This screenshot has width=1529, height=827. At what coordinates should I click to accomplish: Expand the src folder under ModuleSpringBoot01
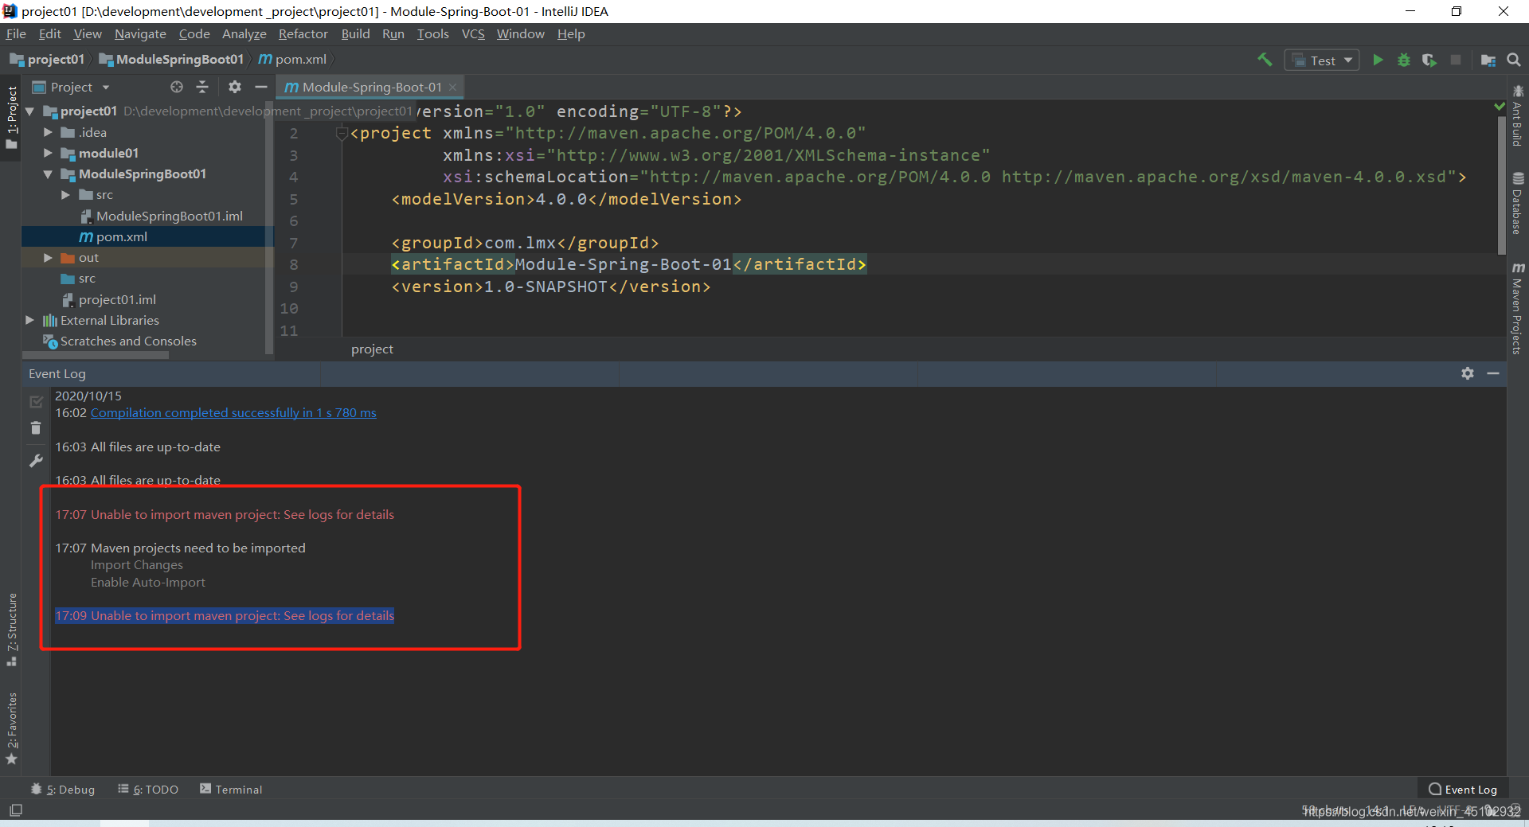tap(66, 195)
